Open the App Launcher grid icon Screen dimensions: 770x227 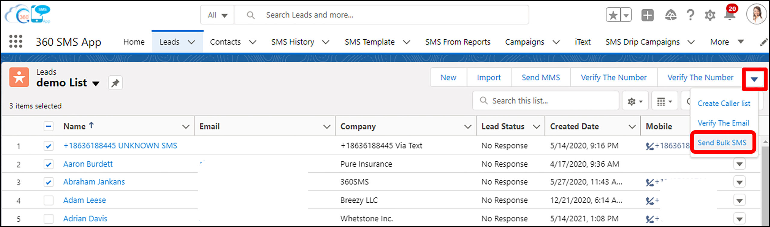(x=16, y=41)
